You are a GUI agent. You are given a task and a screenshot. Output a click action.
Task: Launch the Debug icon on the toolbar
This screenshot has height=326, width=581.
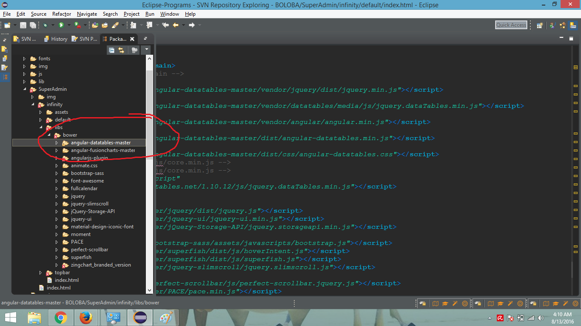(45, 25)
